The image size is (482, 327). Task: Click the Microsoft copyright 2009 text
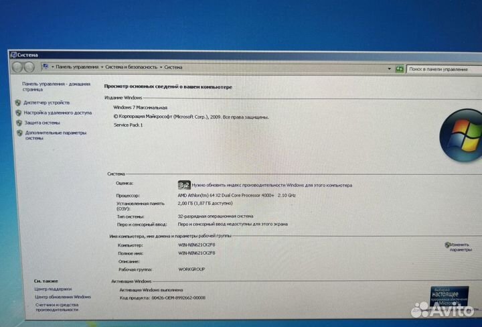tap(191, 117)
